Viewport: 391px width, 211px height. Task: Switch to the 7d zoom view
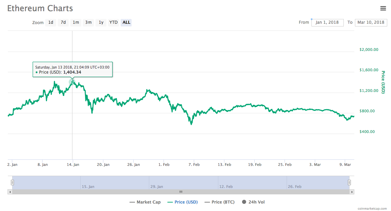(x=63, y=22)
